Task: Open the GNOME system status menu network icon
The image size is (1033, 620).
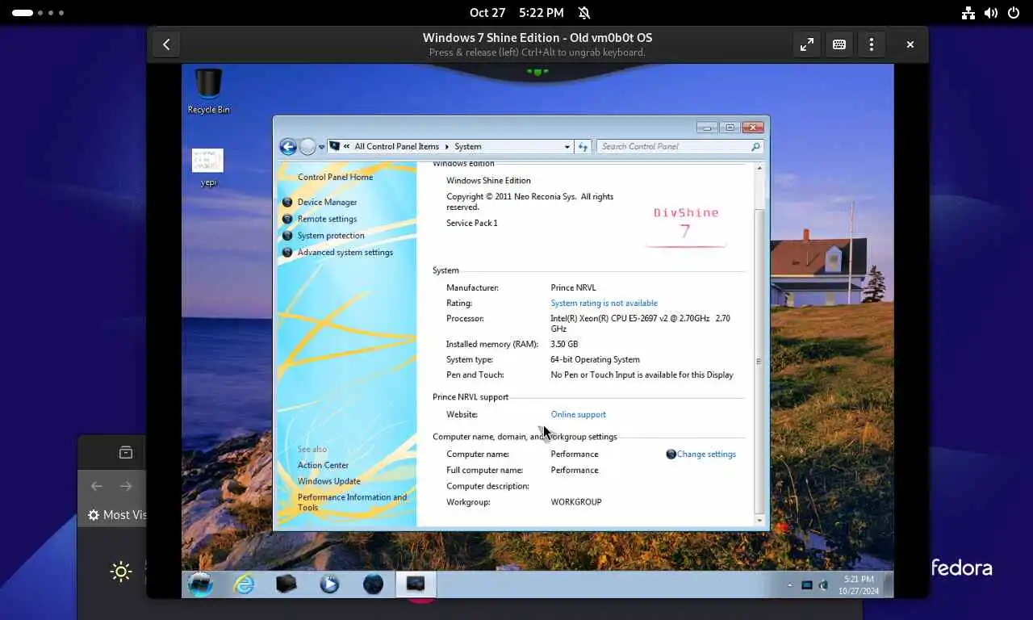Action: (968, 13)
